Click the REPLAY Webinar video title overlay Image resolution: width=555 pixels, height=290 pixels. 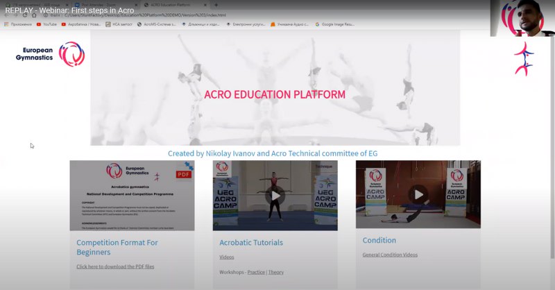tap(70, 10)
